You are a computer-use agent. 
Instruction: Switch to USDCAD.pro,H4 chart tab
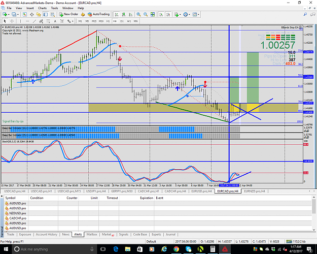[15, 191]
